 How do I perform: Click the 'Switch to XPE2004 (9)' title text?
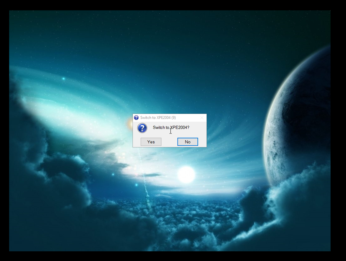[158, 117]
